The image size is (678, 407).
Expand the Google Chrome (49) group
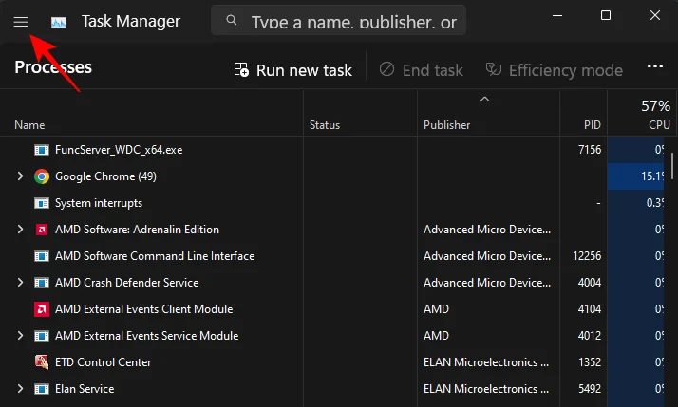coord(20,176)
